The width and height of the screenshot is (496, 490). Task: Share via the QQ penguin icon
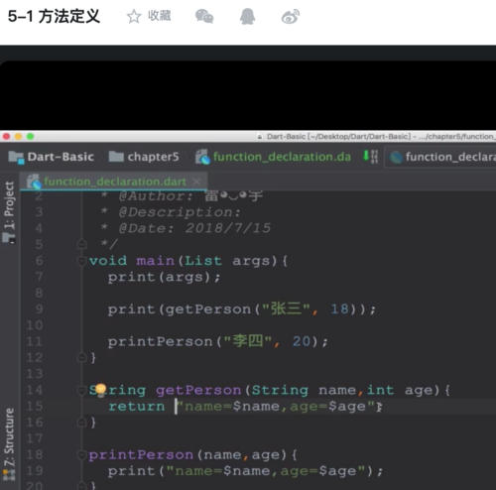pos(248,17)
